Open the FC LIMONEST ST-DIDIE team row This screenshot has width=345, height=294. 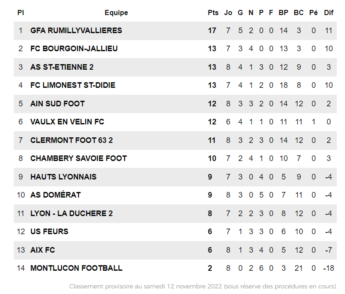(73, 85)
